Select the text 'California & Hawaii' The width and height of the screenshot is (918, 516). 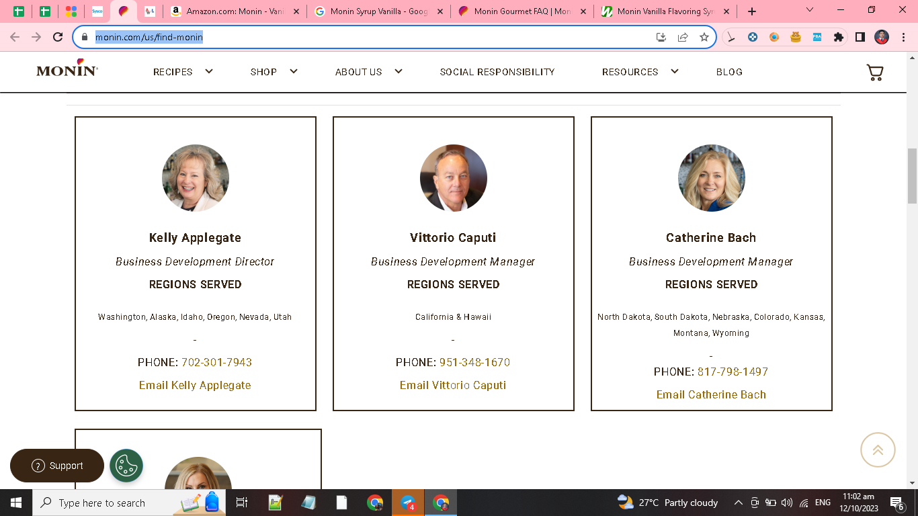(453, 317)
